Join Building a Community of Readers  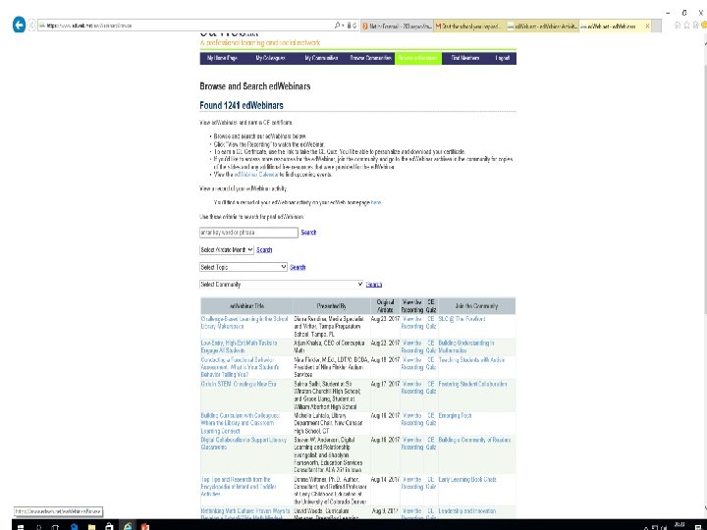[x=474, y=440]
